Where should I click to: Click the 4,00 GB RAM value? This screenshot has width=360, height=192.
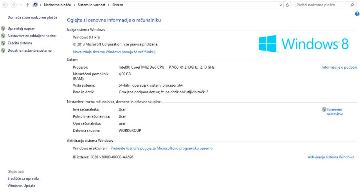click(x=125, y=74)
